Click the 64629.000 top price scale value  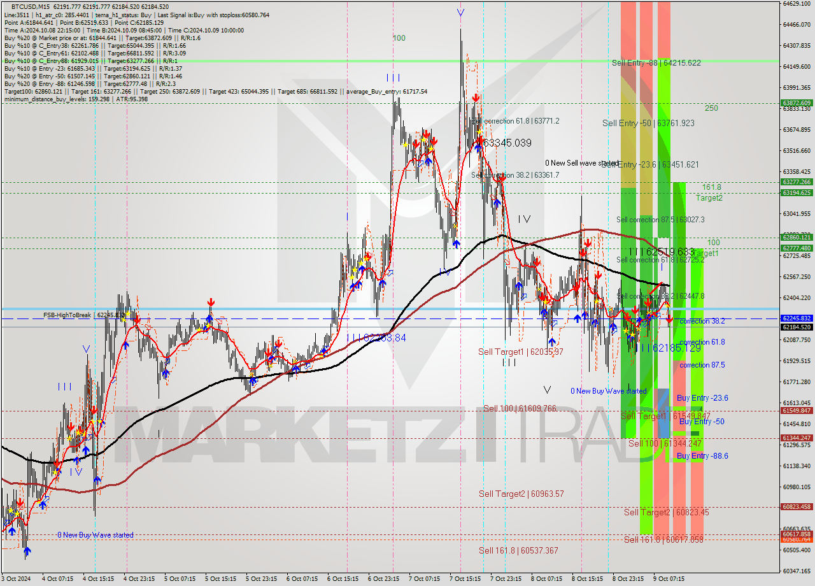click(797, 4)
